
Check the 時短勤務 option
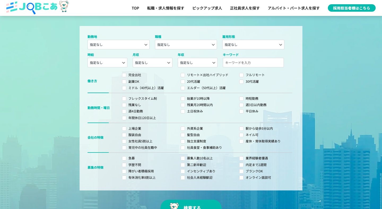[x=241, y=99]
